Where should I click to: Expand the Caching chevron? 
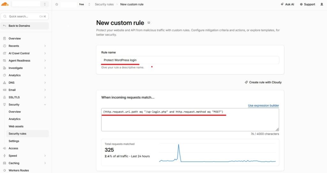click(x=45, y=163)
